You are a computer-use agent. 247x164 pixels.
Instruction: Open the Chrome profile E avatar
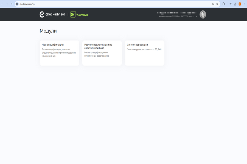tap(240, 4)
